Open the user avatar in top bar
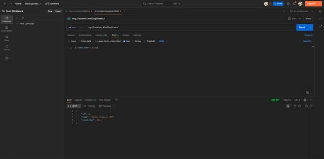This screenshot has height=159, width=324. [301, 4]
